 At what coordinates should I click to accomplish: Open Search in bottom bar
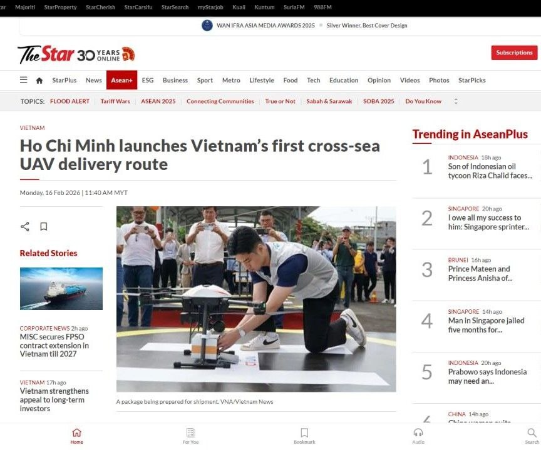[532, 436]
